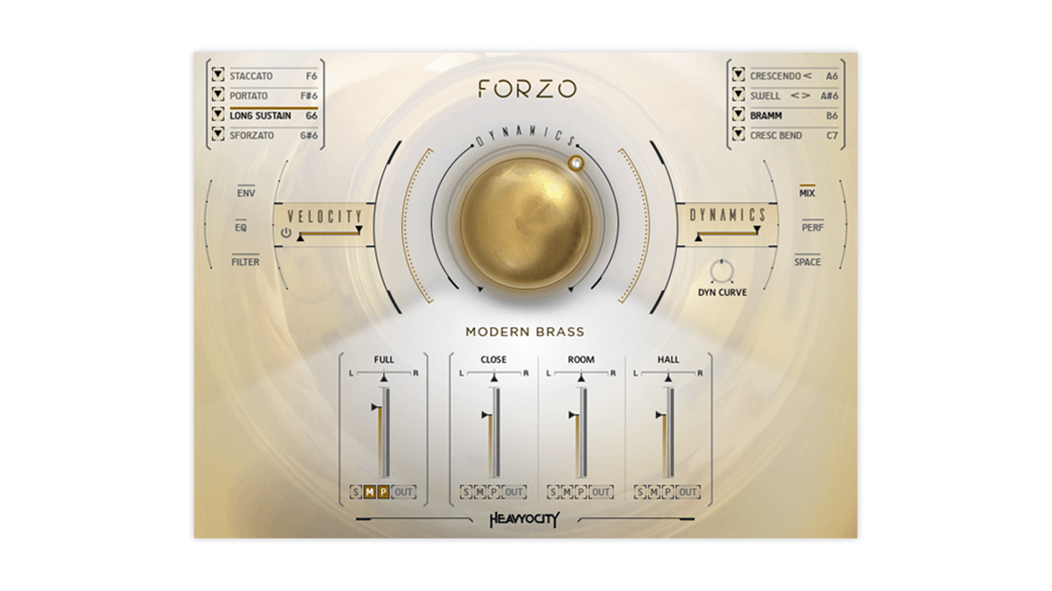
Task: Mute the Full mic channel
Action: tap(369, 492)
